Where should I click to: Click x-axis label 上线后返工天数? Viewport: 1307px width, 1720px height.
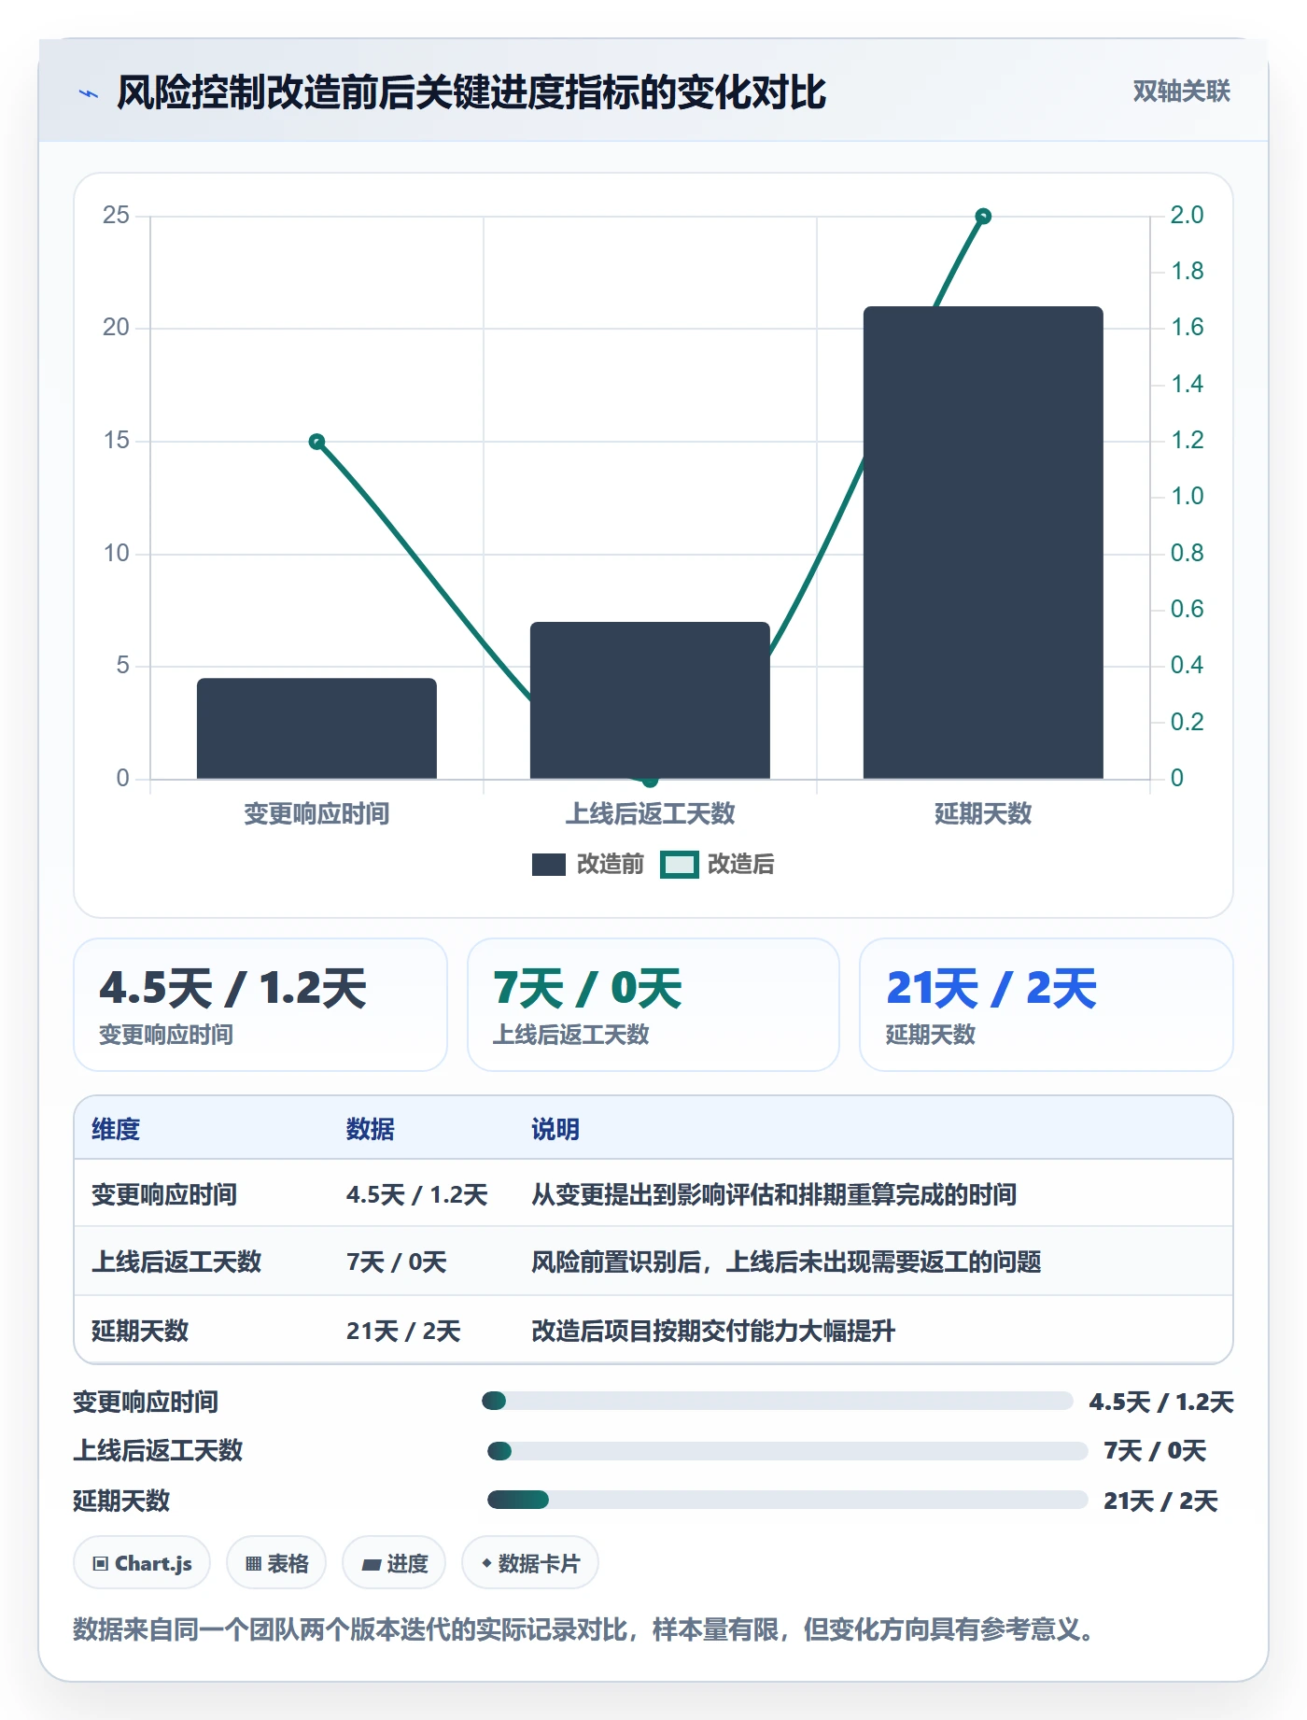click(x=650, y=813)
